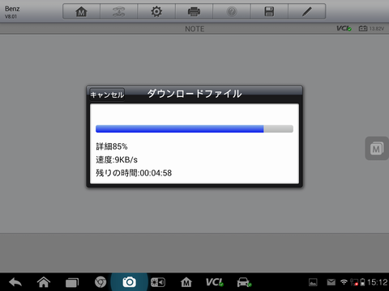Launch the Chrome browser from the bottom bar
This screenshot has height=291, width=389.
(100, 282)
